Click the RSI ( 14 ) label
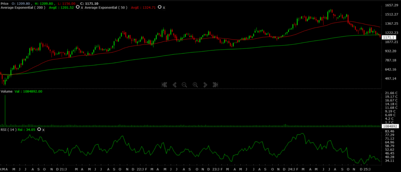 tap(9, 130)
